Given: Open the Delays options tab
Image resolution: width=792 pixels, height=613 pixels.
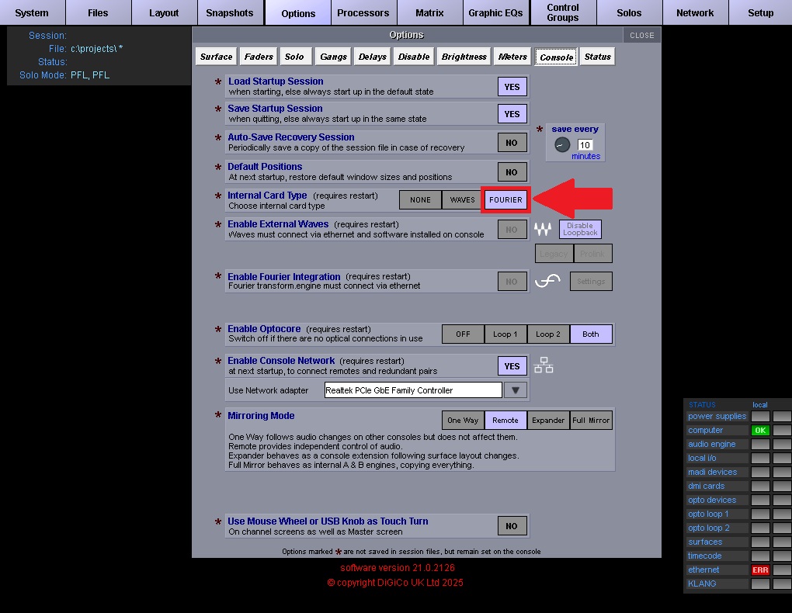Looking at the screenshot, I should click(x=372, y=57).
